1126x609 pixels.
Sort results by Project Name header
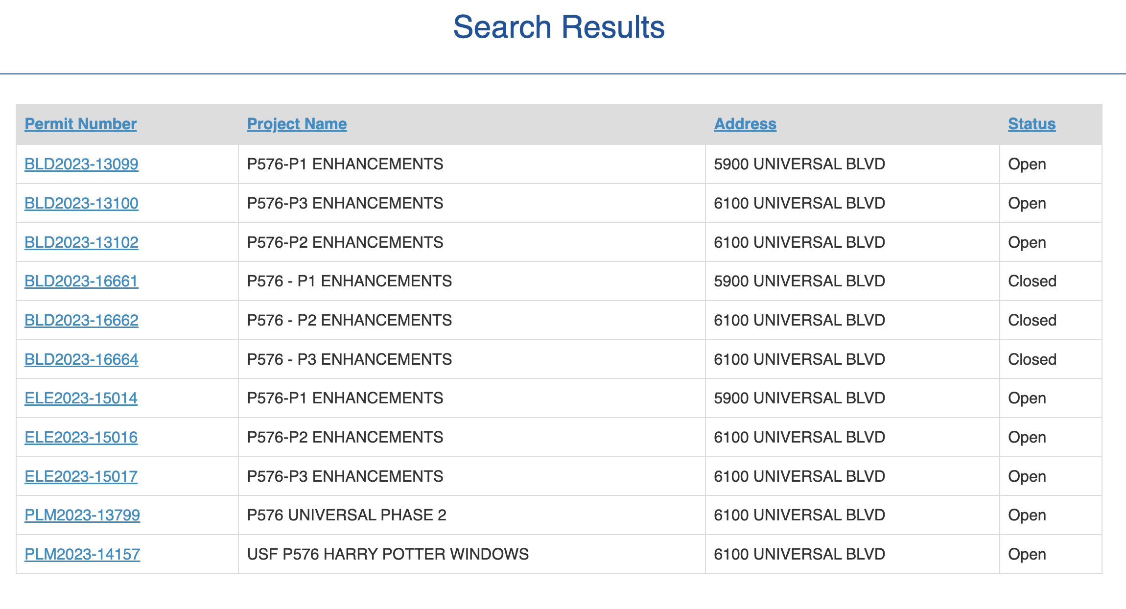(x=297, y=124)
